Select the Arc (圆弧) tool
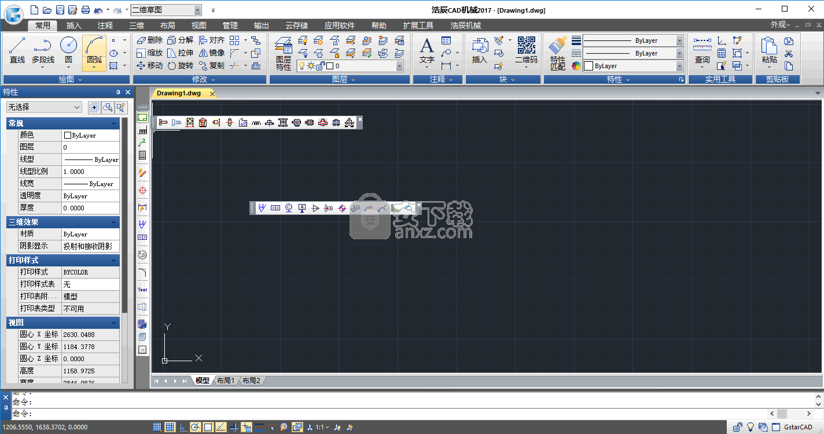 click(x=94, y=52)
